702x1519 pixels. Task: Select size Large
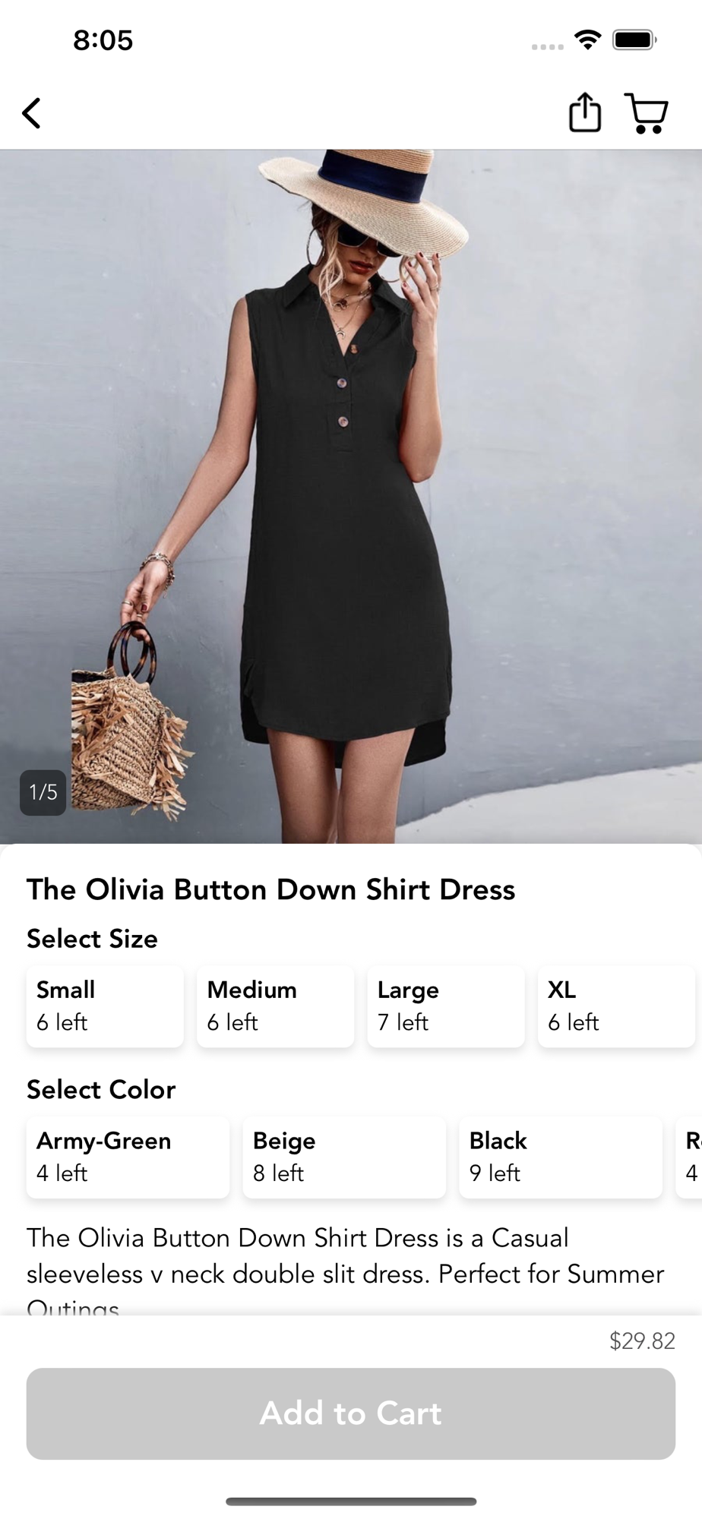tap(446, 1006)
